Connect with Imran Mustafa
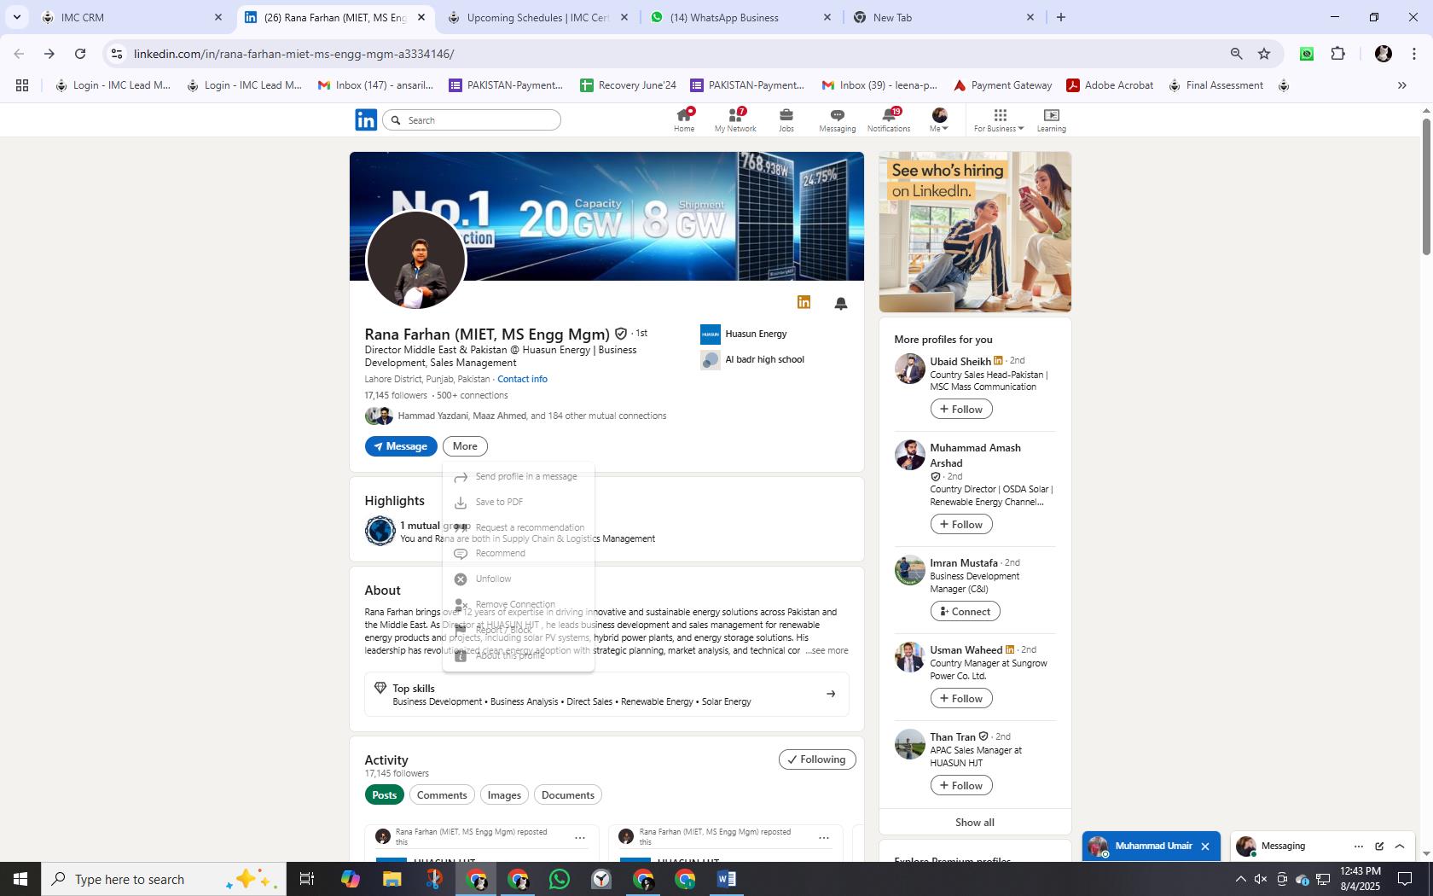 tap(965, 612)
